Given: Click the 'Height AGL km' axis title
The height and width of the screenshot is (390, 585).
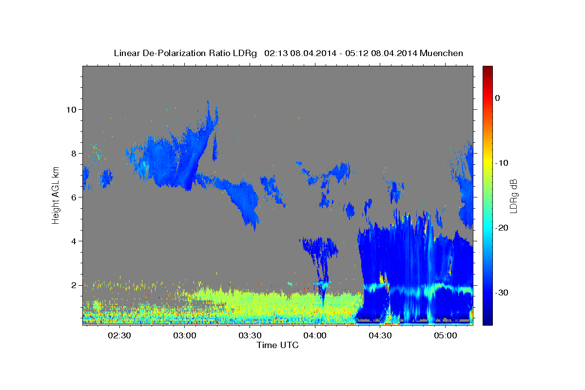Looking at the screenshot, I should 56,195.
